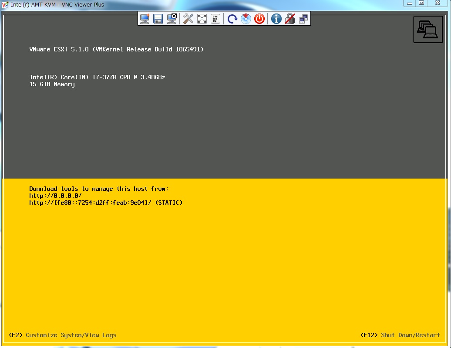Start a new VNC connection
451x348 pixels.
click(x=145, y=19)
